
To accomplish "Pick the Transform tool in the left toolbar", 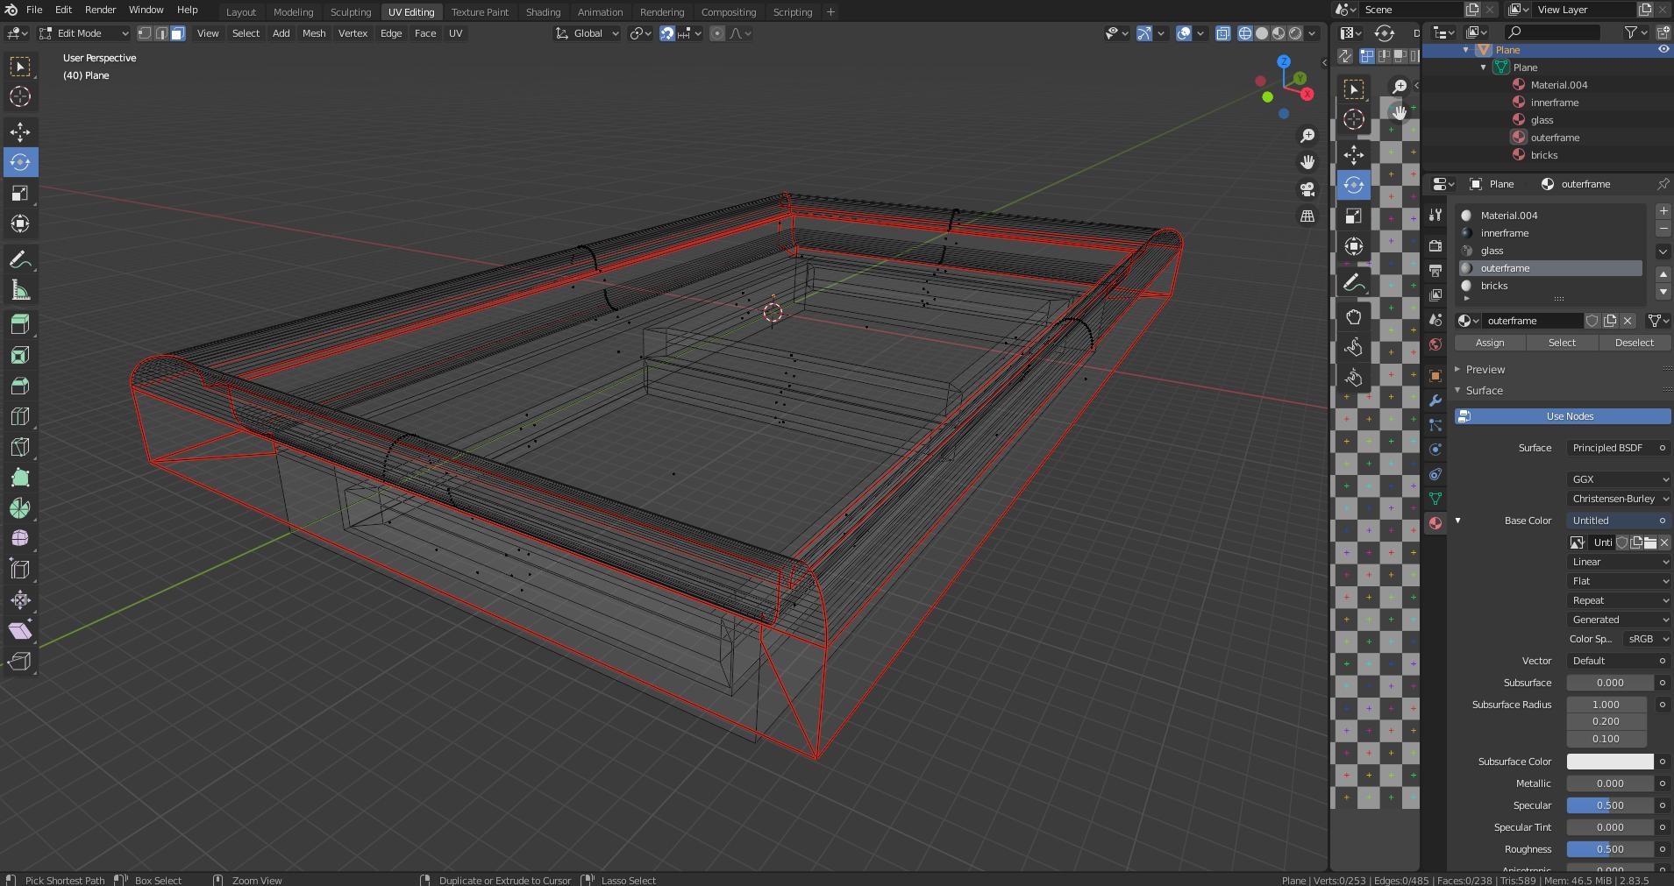I will tap(20, 223).
